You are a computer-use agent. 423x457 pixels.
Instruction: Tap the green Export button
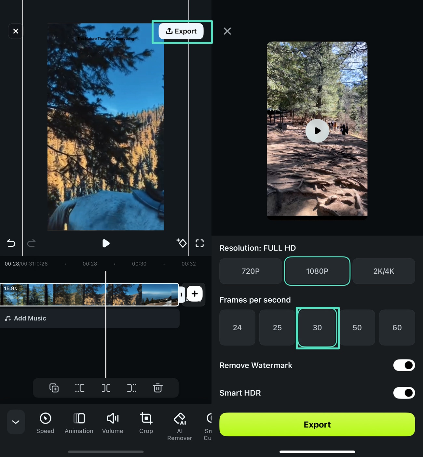[317, 424]
